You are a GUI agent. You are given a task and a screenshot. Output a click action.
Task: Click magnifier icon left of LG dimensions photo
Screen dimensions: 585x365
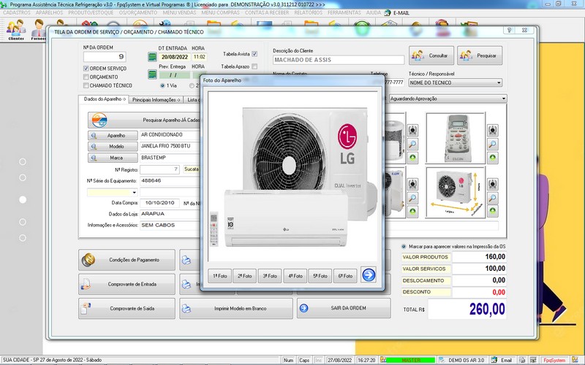[412, 198]
